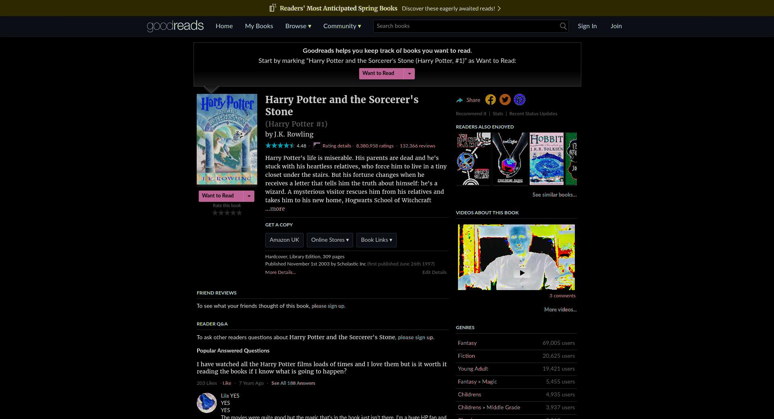
Task: Click Want to Read button in banner
Action: point(381,74)
